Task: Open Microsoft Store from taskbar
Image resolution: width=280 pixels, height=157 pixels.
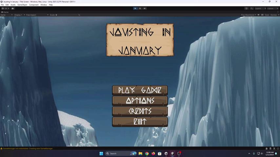Action: (160, 153)
